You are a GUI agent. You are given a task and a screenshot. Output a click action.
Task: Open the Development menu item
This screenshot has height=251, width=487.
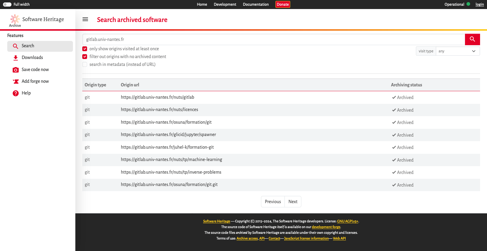pyautogui.click(x=225, y=5)
